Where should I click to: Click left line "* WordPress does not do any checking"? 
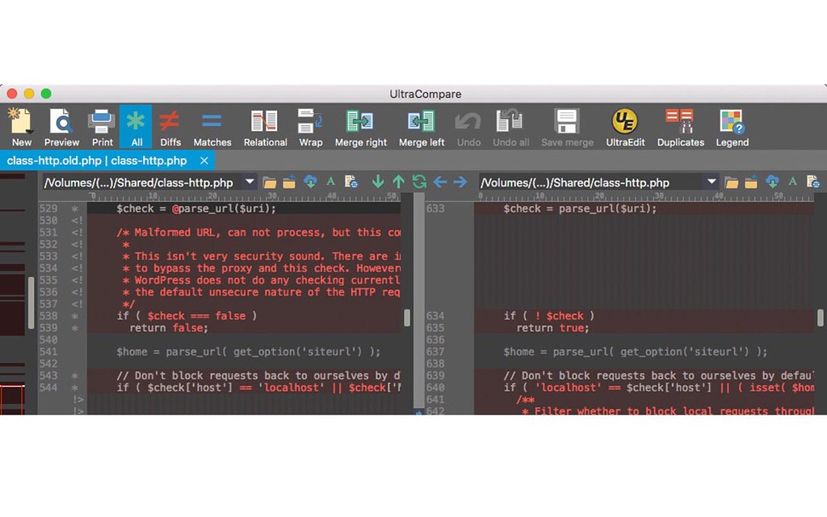click(x=262, y=280)
